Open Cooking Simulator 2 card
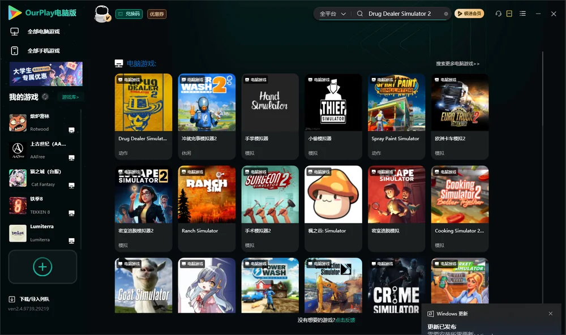Viewport: 566px width, 335px height. point(460,208)
